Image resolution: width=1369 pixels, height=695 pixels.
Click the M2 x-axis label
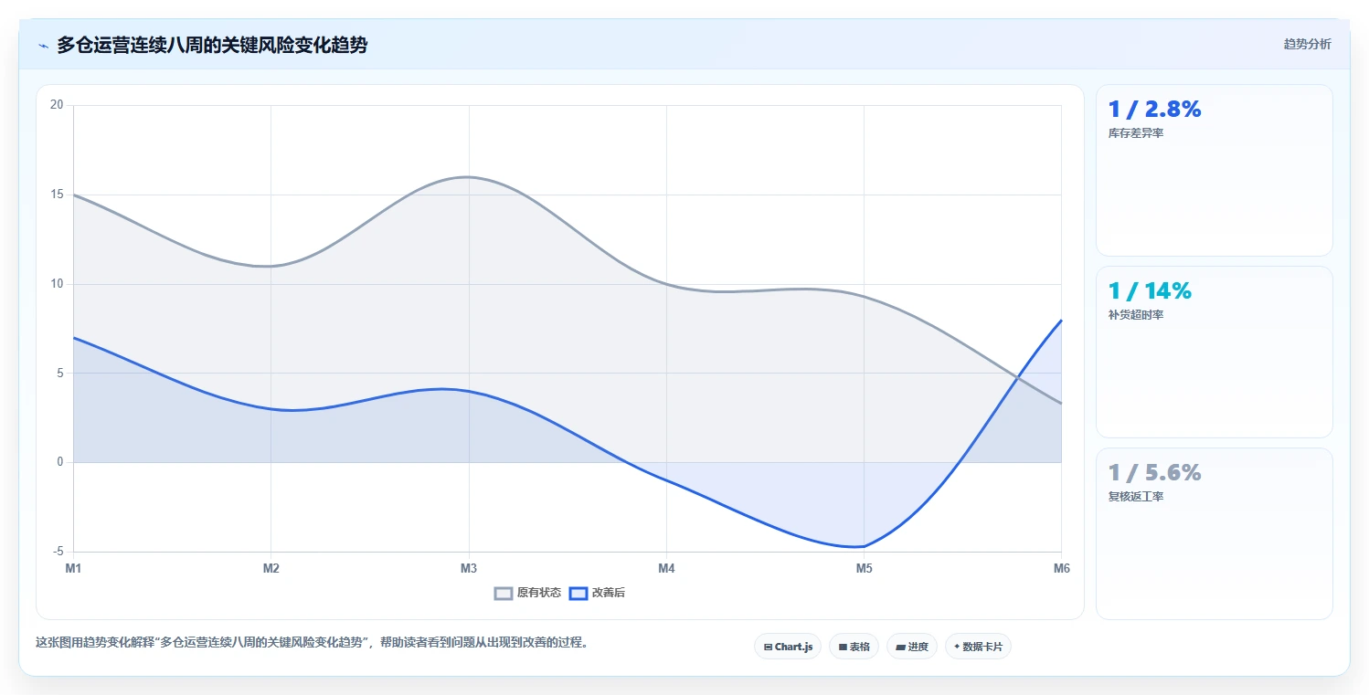coord(271,568)
